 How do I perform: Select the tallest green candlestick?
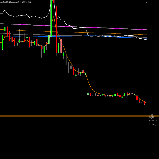[51, 18]
